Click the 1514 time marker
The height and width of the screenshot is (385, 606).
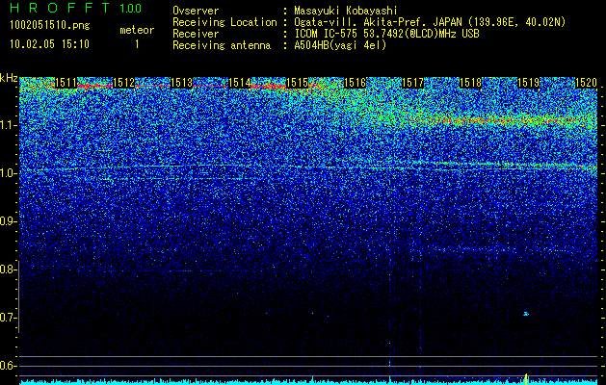click(x=240, y=83)
